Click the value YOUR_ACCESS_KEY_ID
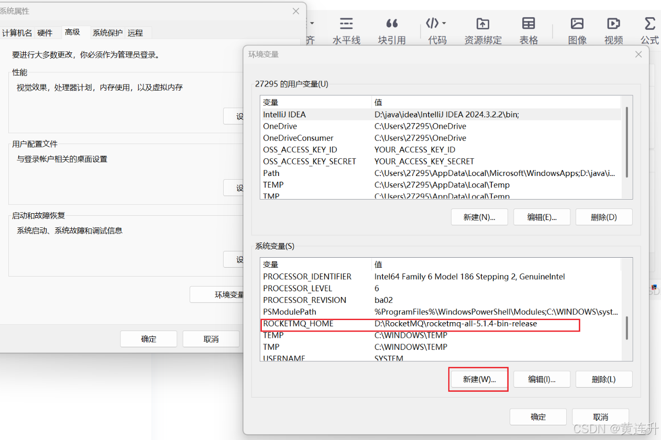Image resolution: width=661 pixels, height=440 pixels. click(415, 149)
